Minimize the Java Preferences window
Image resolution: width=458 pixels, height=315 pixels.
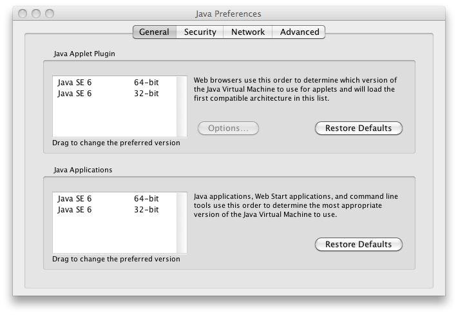point(35,14)
